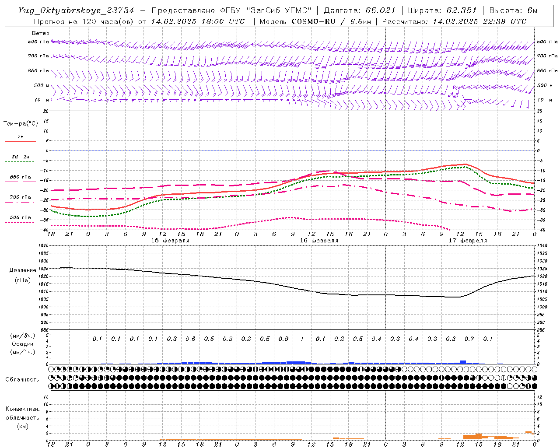Click the "(гПа)" unit under Давление
Viewport: 560px width, 448px height.
click(x=23, y=280)
